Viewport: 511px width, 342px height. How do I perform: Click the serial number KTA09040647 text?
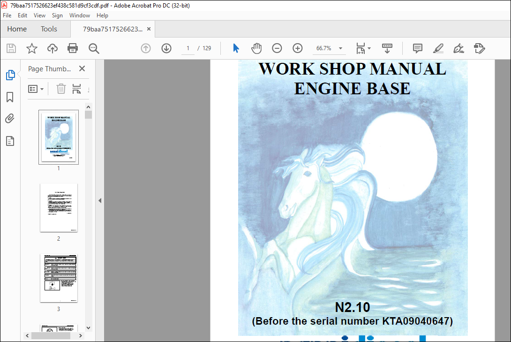pos(416,321)
